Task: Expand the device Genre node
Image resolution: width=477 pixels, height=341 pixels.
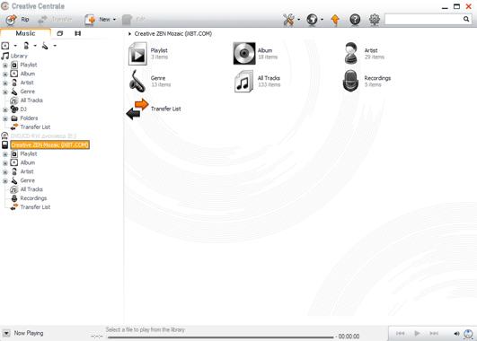Action: click(4, 181)
